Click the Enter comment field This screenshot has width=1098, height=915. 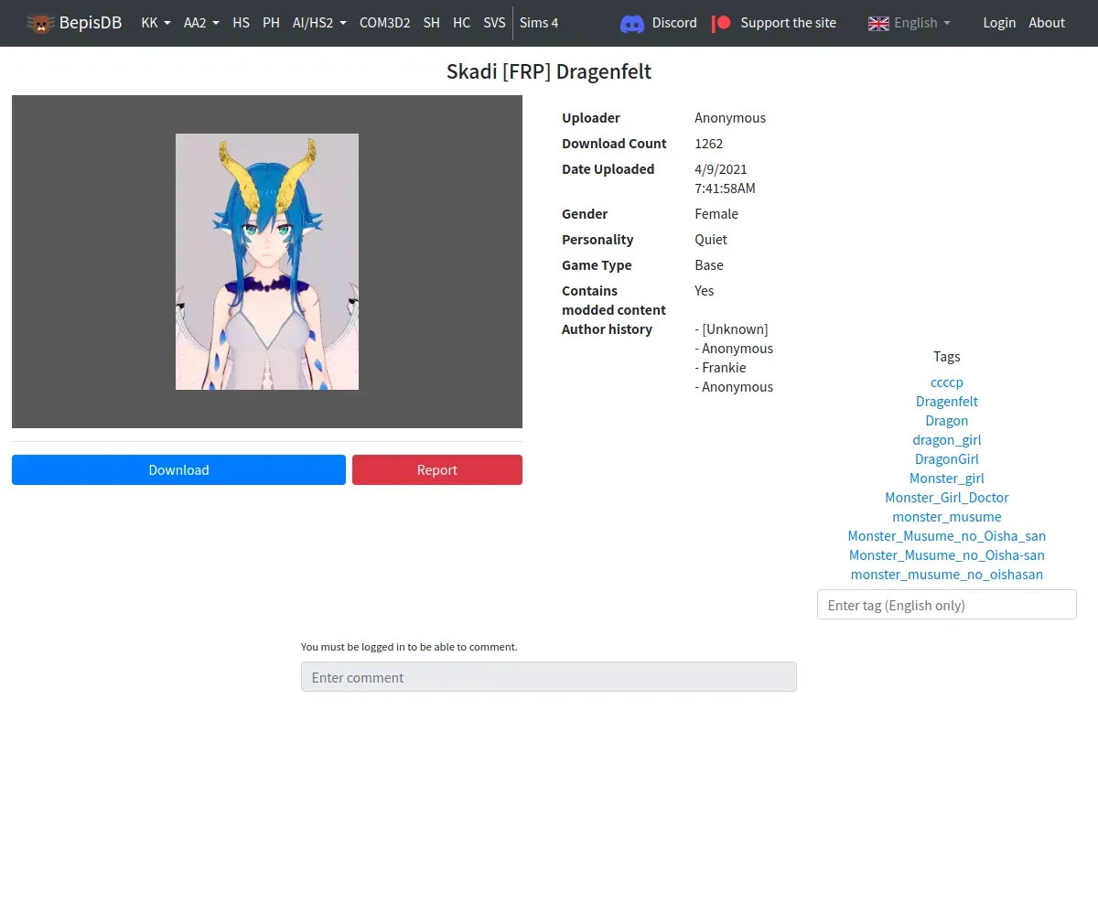549,677
